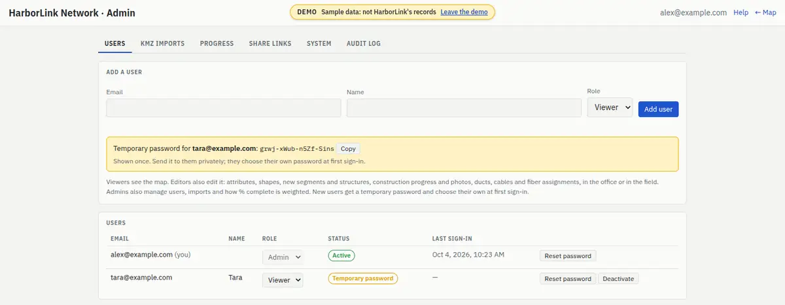Open the new-user Role dropdown
This screenshot has width=785, height=305.
pos(610,108)
